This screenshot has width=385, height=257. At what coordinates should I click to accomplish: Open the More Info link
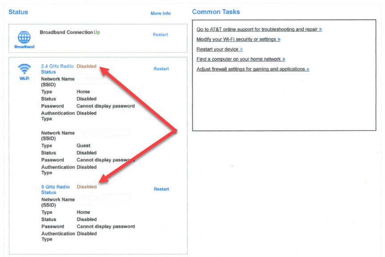coord(161,13)
